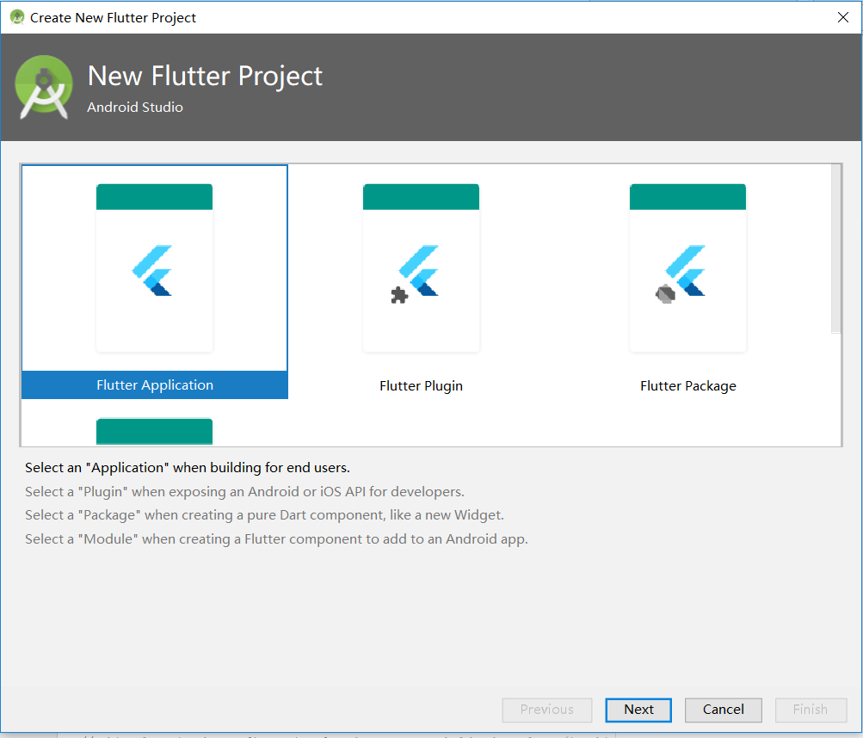The width and height of the screenshot is (863, 738).
Task: Click the Flutter logo on Application card
Action: 152,270
